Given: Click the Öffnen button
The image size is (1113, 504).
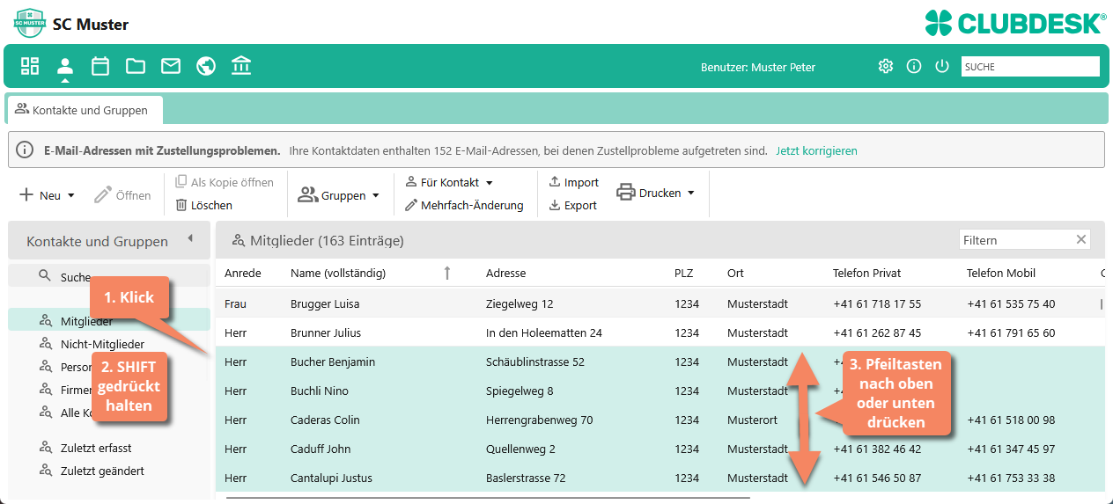Looking at the screenshot, I should coord(122,195).
